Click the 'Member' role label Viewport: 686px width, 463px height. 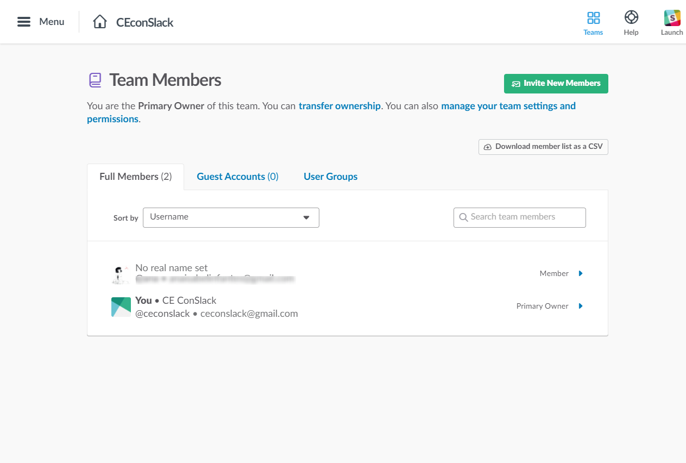pyautogui.click(x=554, y=273)
